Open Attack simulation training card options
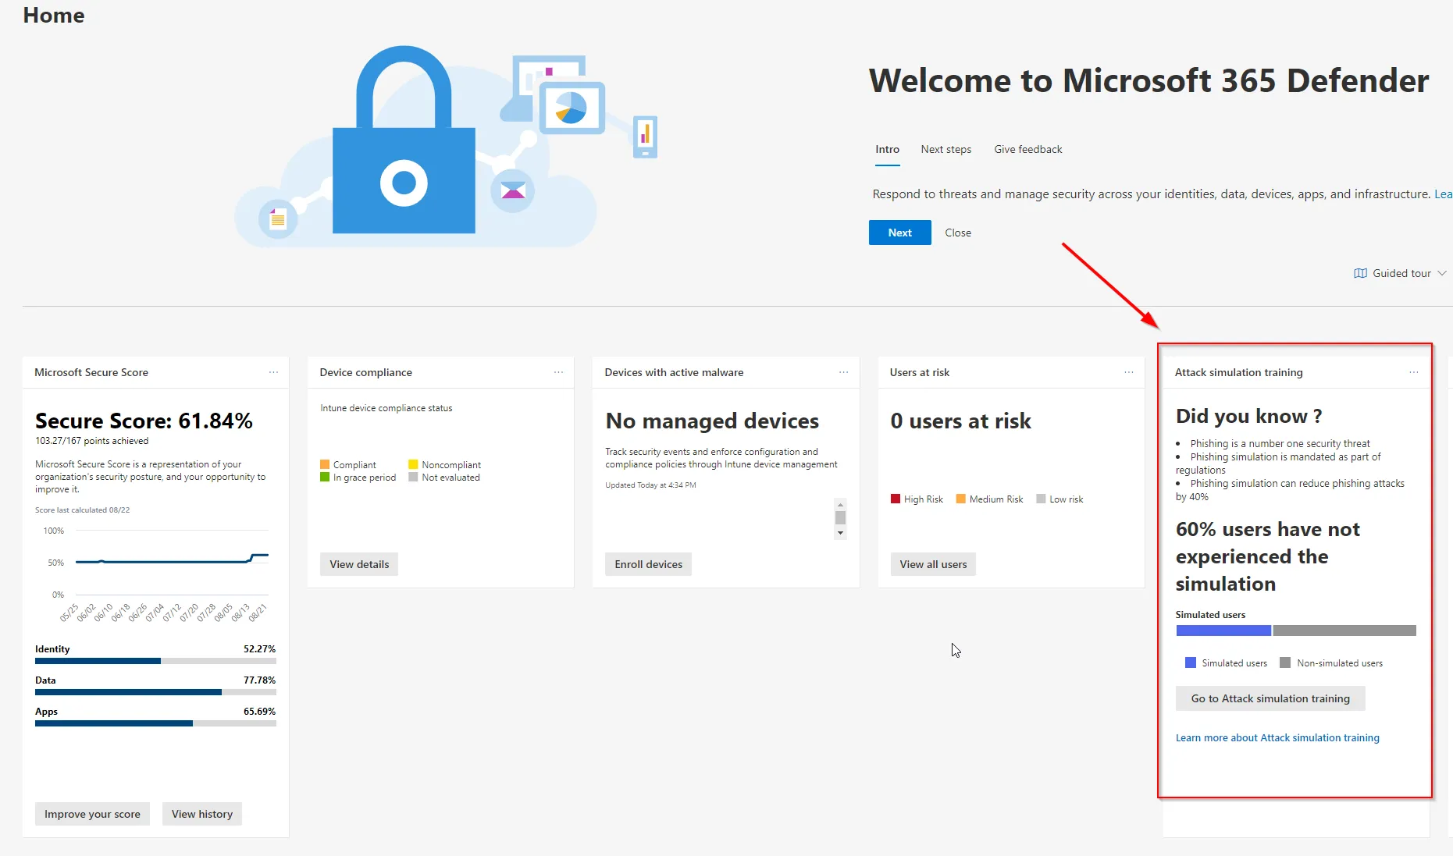Viewport: 1453px width, 856px height. tap(1413, 372)
